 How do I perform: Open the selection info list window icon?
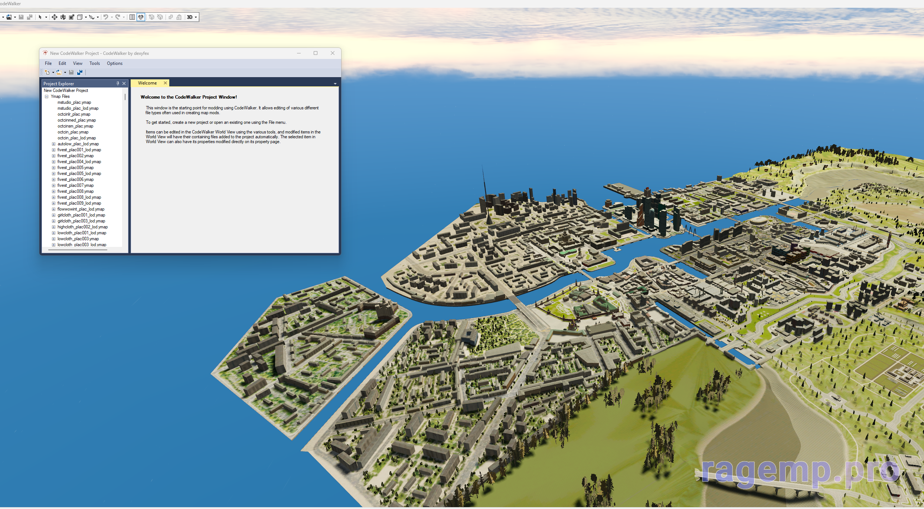(x=132, y=17)
